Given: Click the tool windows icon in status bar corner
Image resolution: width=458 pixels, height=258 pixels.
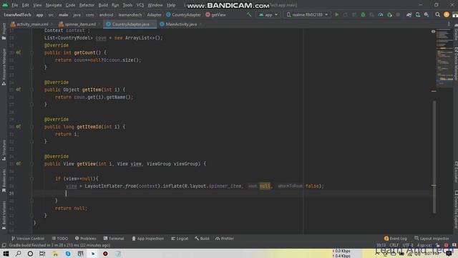Looking at the screenshot, I should coord(4,245).
